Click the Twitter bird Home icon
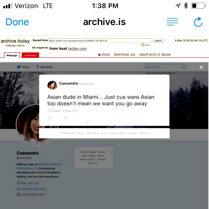 [19, 67]
